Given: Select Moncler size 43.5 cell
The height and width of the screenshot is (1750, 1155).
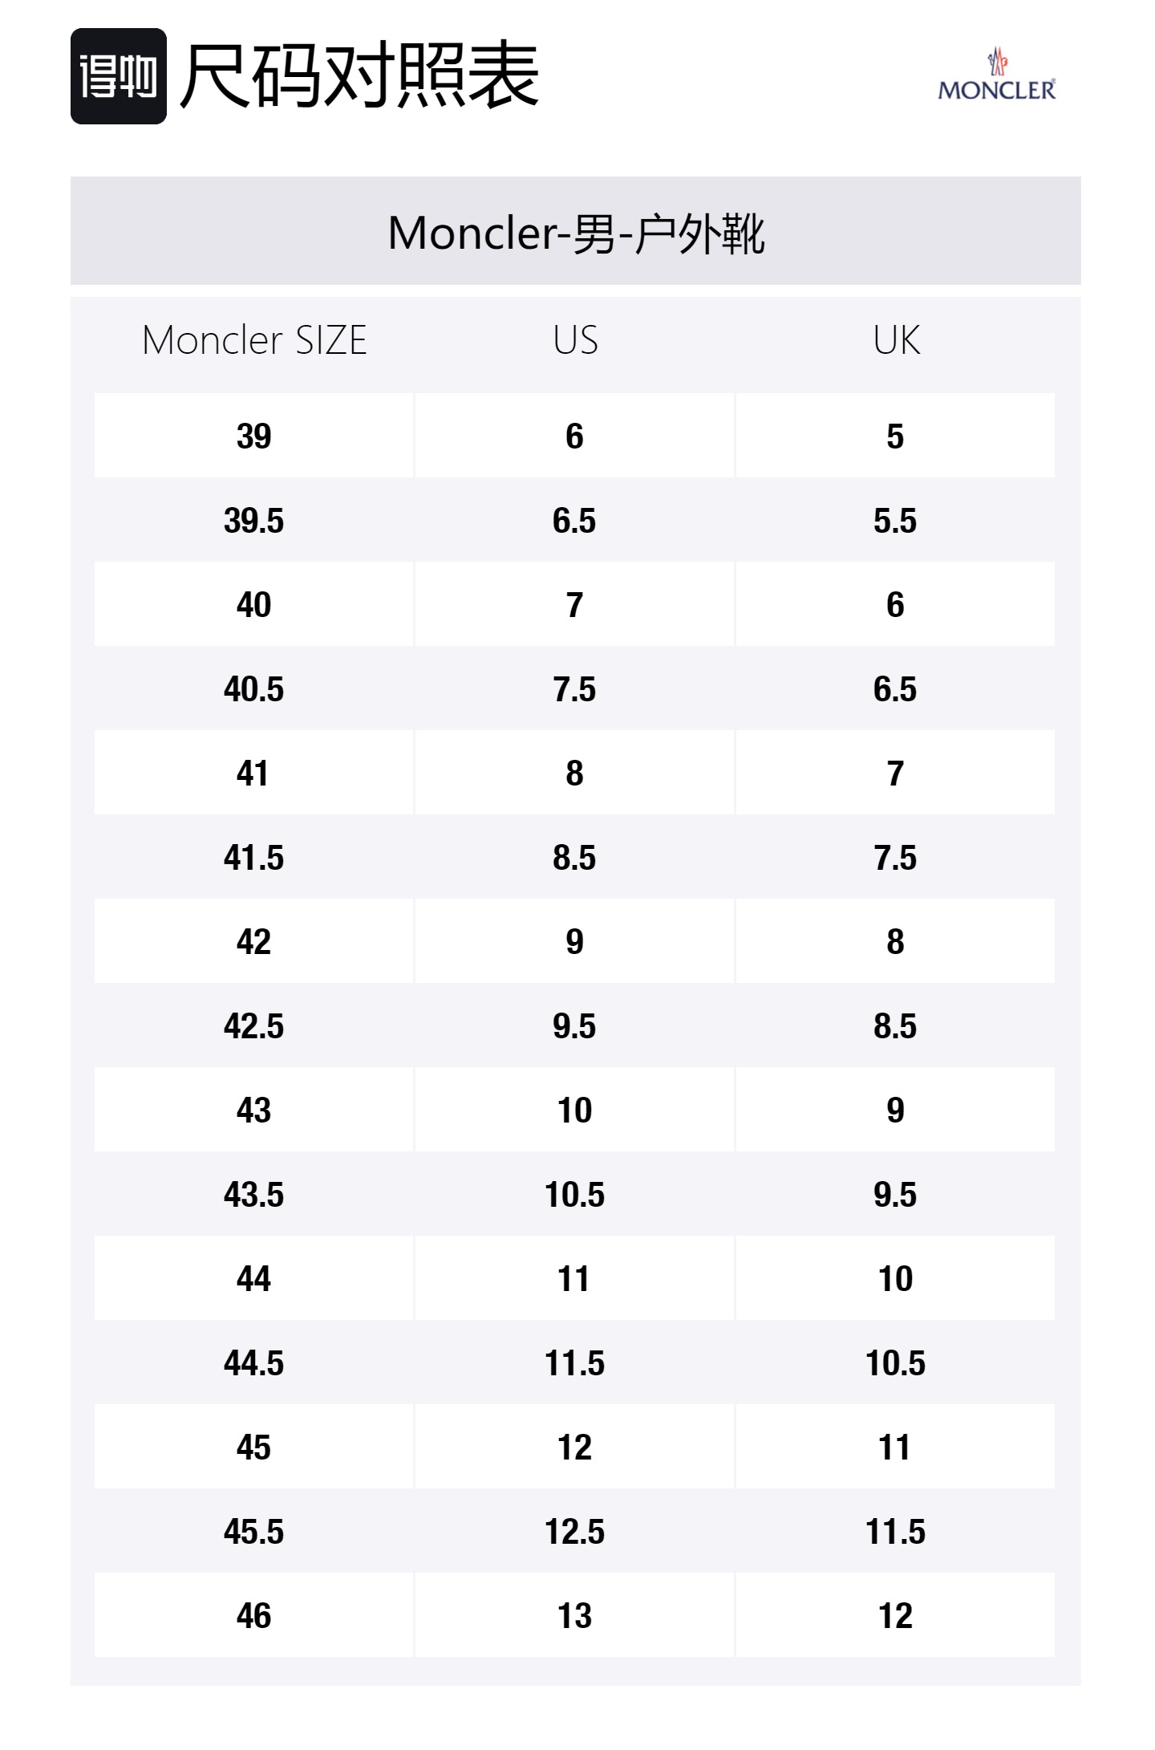Looking at the screenshot, I should pyautogui.click(x=254, y=1194).
